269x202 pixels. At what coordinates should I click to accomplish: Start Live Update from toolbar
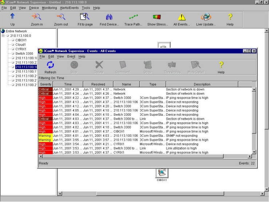pyautogui.click(x=206, y=17)
